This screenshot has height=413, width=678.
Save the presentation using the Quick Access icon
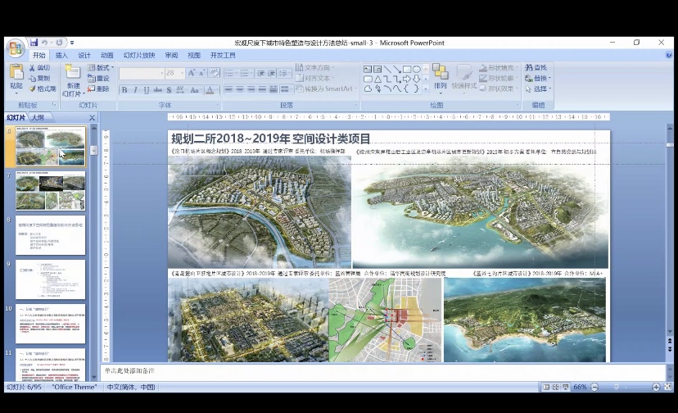(x=34, y=43)
